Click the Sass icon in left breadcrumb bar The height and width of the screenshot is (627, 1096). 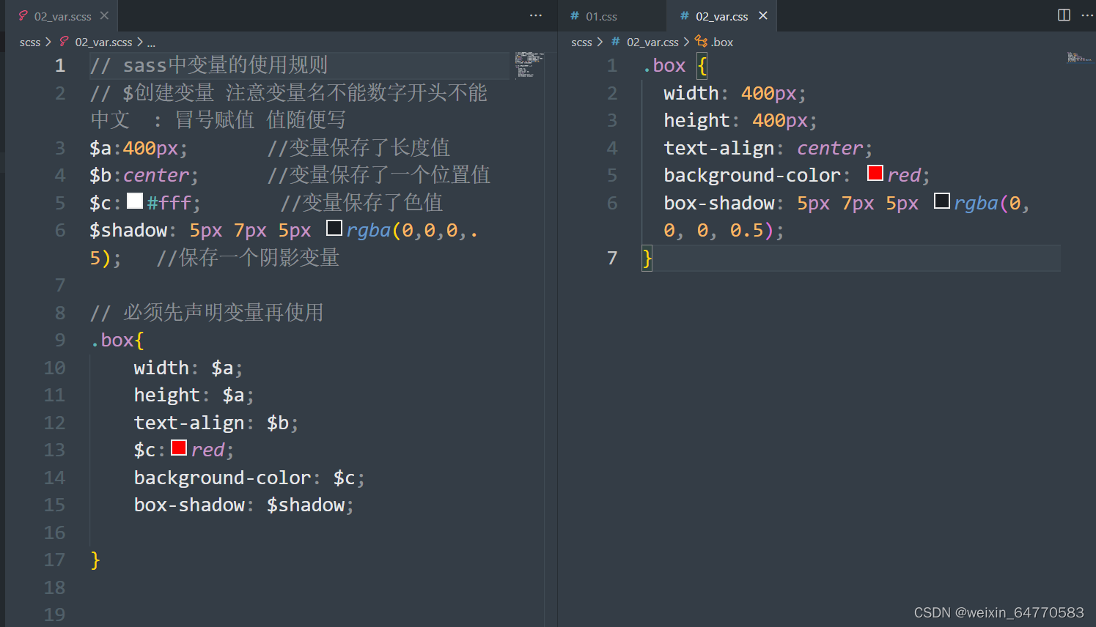62,42
